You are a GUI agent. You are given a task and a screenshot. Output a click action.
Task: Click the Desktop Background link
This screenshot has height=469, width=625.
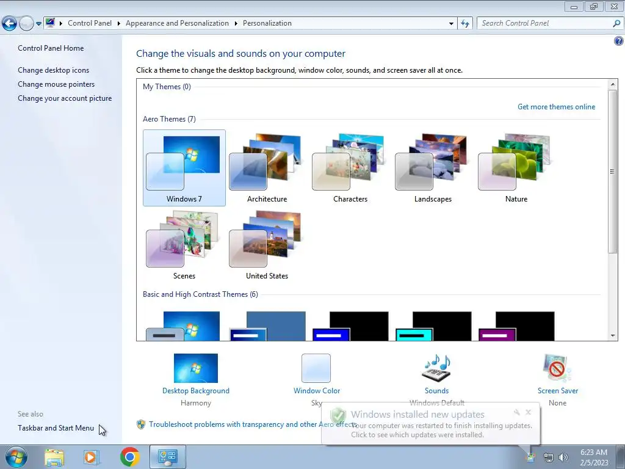click(196, 391)
